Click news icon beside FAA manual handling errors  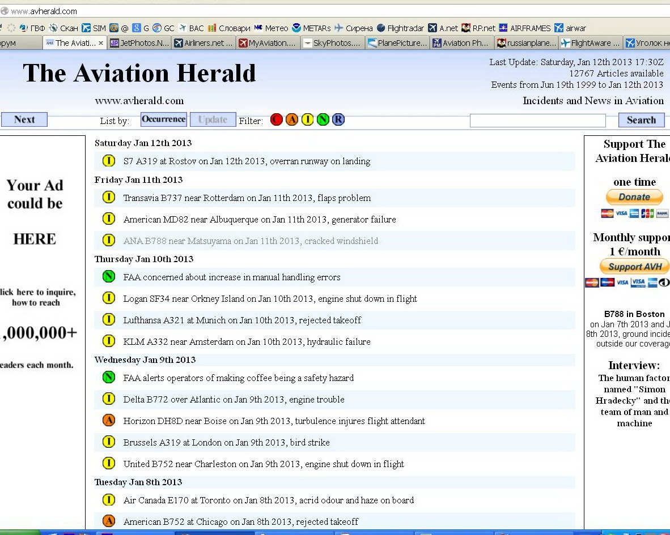click(x=109, y=277)
